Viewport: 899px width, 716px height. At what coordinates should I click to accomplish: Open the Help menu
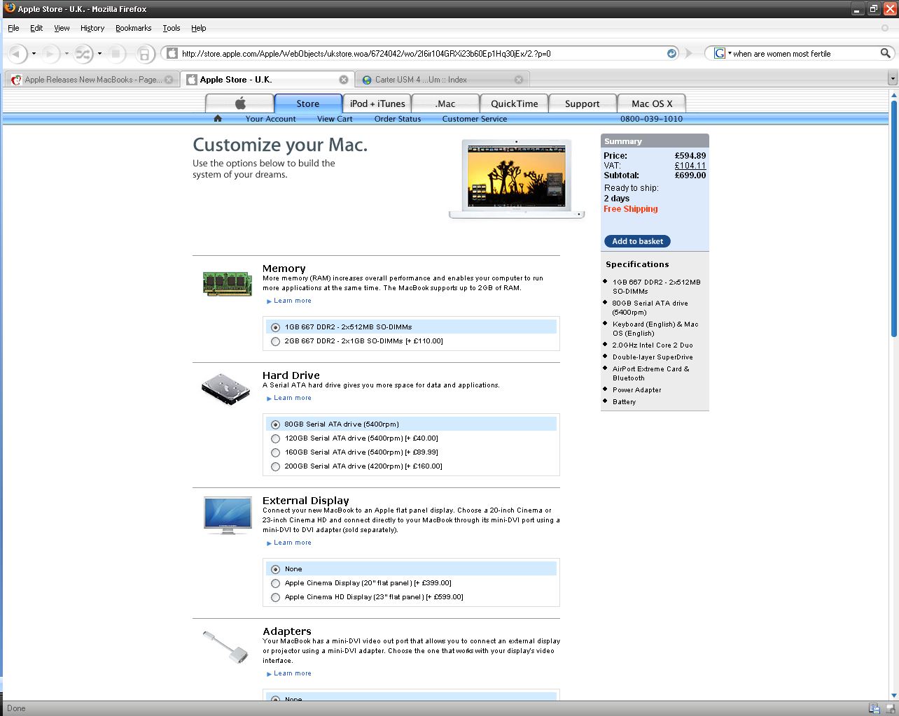(x=199, y=28)
